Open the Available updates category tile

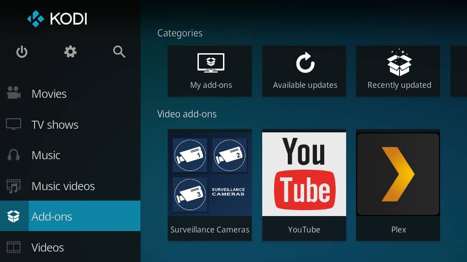pyautogui.click(x=304, y=71)
